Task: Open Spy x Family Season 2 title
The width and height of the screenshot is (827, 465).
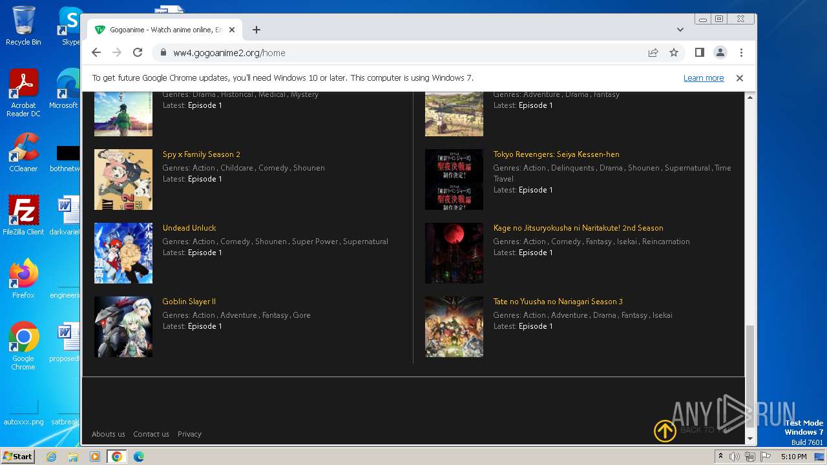Action: point(202,154)
